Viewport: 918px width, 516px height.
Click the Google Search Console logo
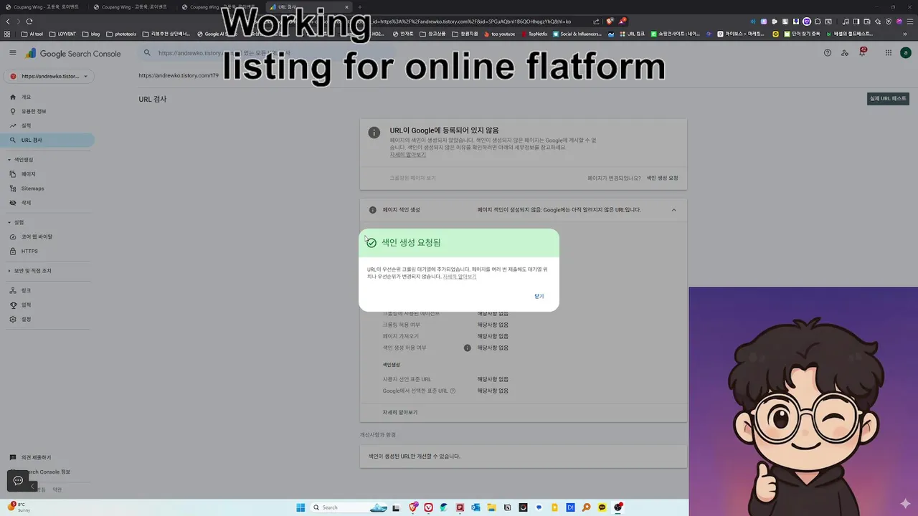click(x=74, y=54)
